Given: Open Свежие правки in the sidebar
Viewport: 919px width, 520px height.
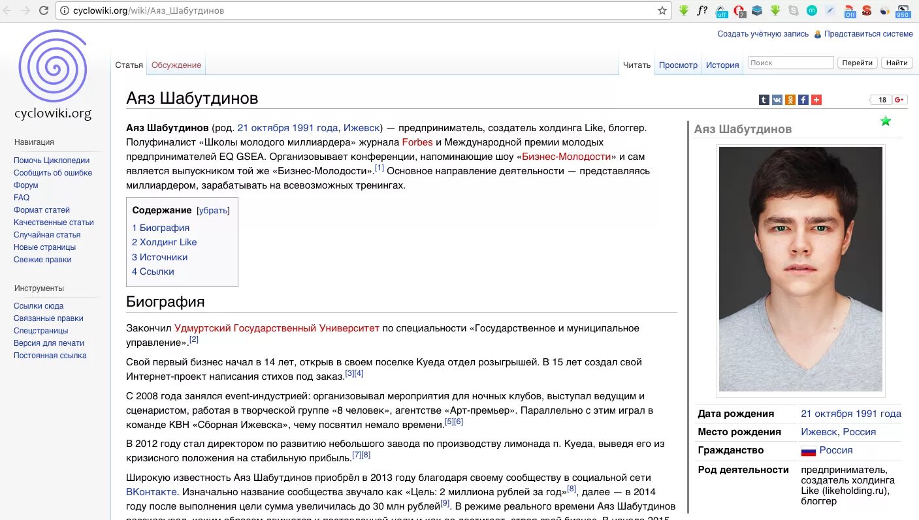Looking at the screenshot, I should coord(42,260).
